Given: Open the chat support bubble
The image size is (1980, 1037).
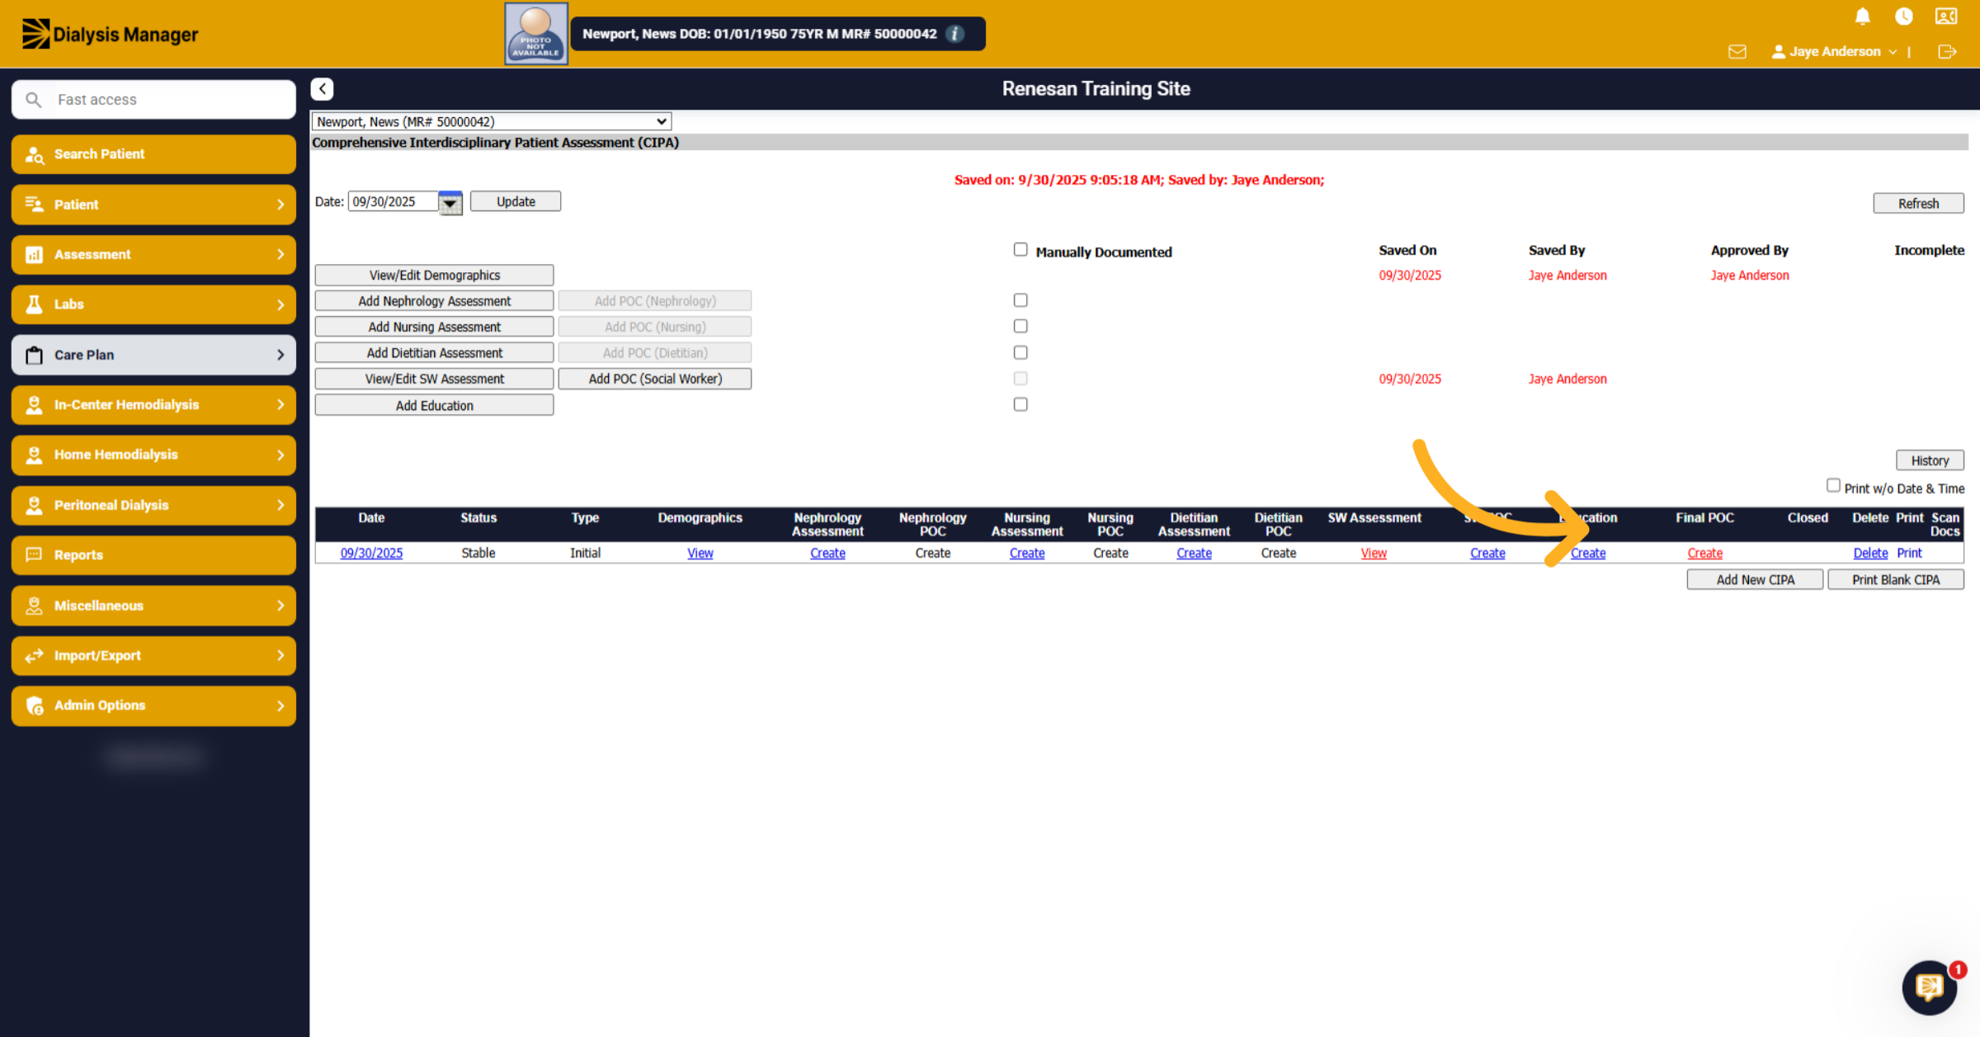Looking at the screenshot, I should (x=1930, y=986).
